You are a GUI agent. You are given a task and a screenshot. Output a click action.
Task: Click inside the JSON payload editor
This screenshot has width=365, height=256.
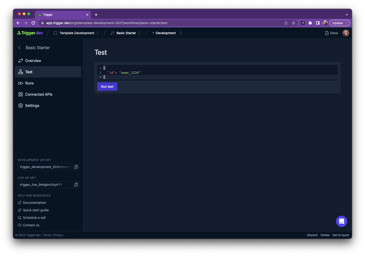click(x=217, y=73)
